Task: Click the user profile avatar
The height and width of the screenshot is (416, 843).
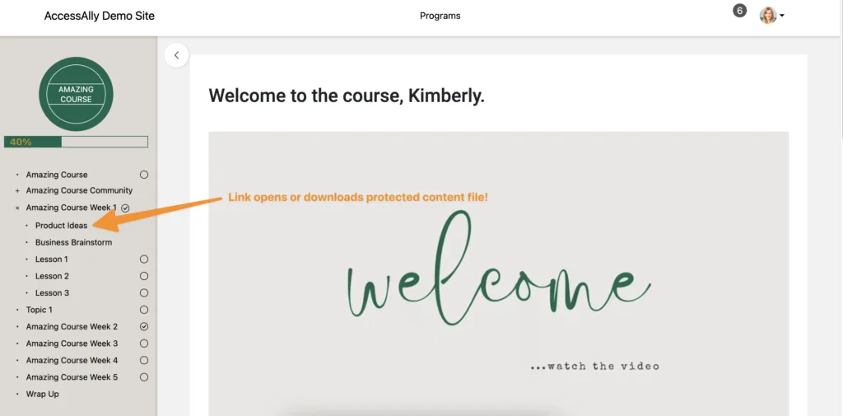Action: [767, 16]
